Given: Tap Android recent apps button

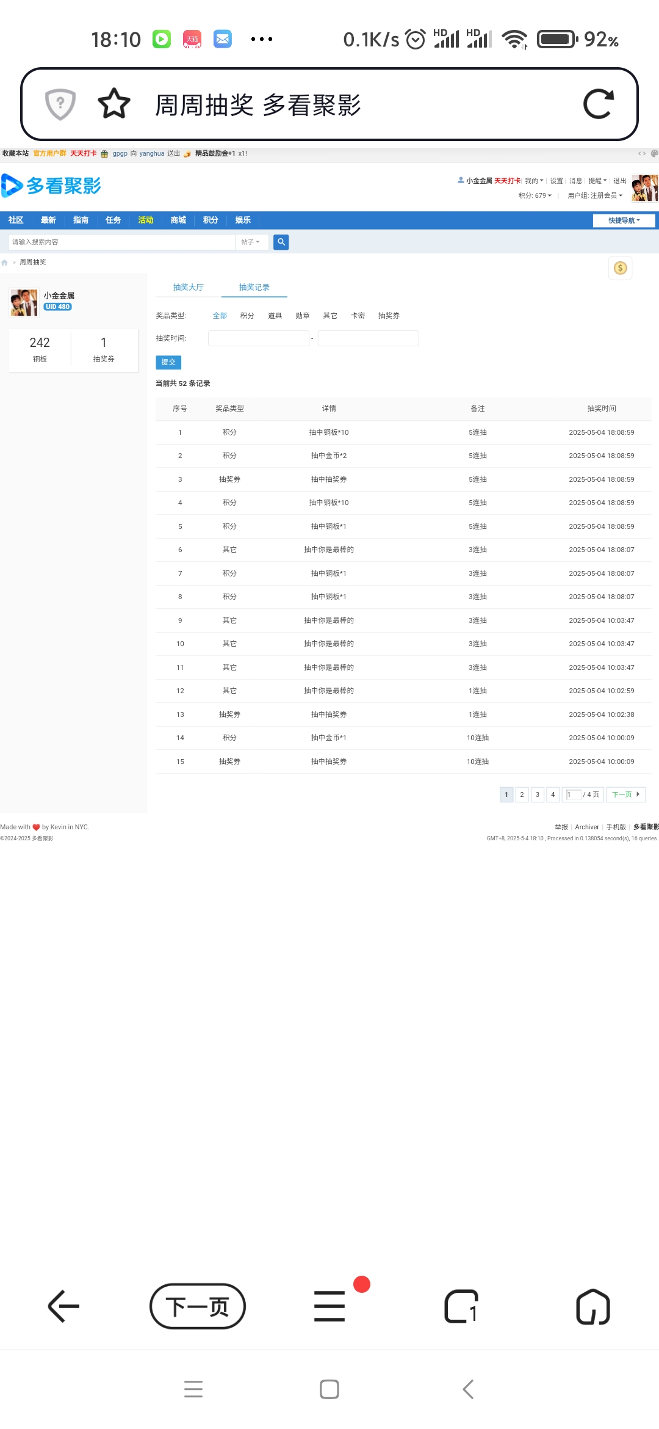Looking at the screenshot, I should [x=193, y=1389].
